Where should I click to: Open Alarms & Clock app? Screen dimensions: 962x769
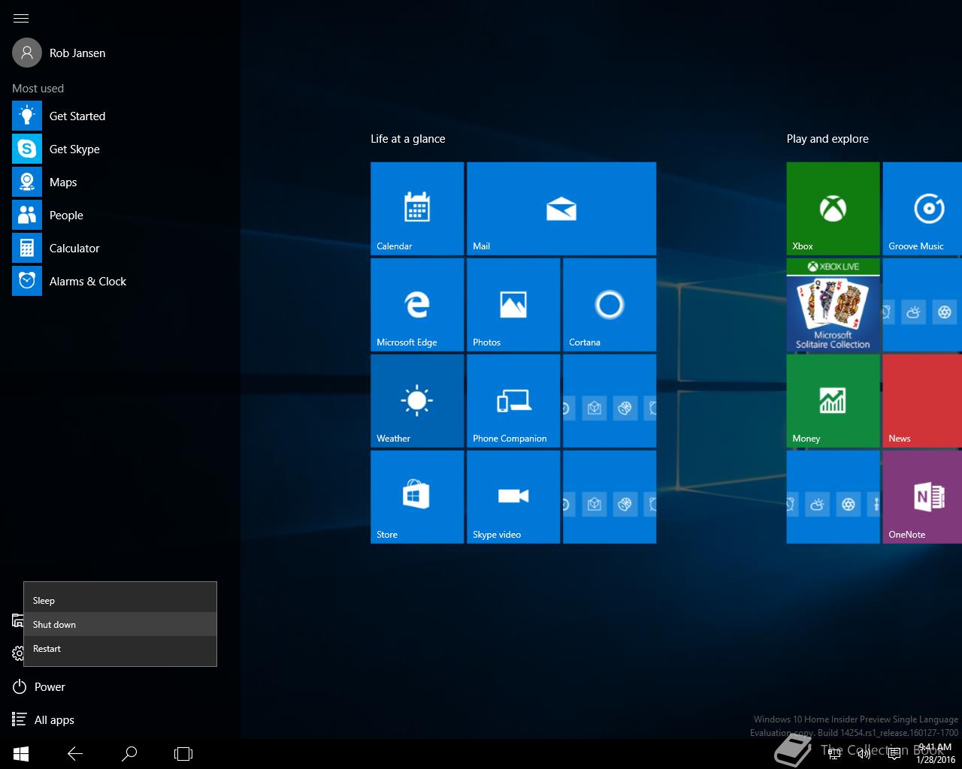120,281
